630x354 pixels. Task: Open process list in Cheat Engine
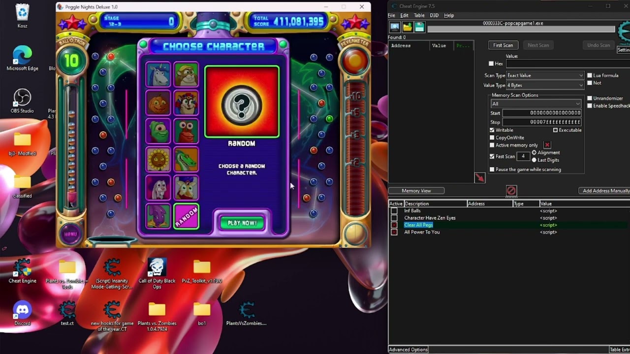click(395, 28)
